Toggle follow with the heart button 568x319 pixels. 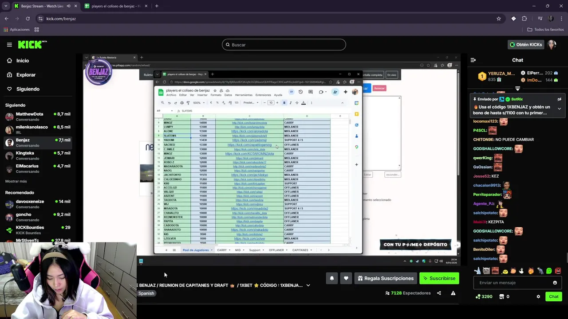pos(346,278)
